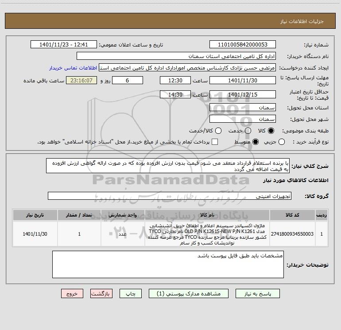This screenshot has height=330, width=341.
Task: Click مشاهده مدارک پیوستی (1) button
Action: (189, 294)
